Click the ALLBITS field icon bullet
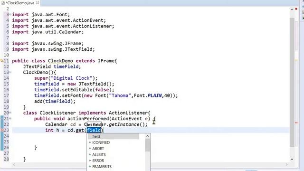Viewport: 304px width, 171px height. click(90, 154)
